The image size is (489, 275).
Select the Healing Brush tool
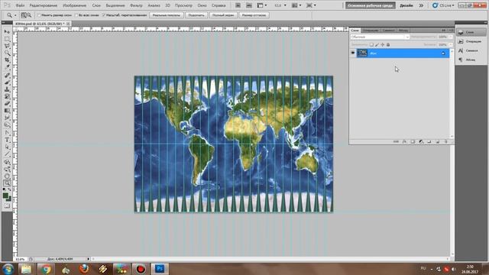(7, 76)
